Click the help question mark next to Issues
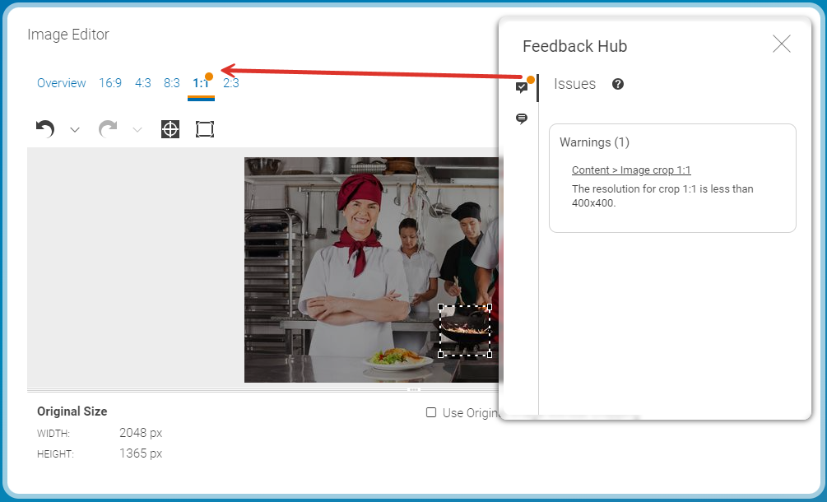The height and width of the screenshot is (502, 827). pos(618,84)
